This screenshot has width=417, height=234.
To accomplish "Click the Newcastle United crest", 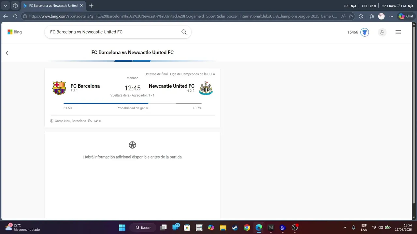I will tap(206, 88).
